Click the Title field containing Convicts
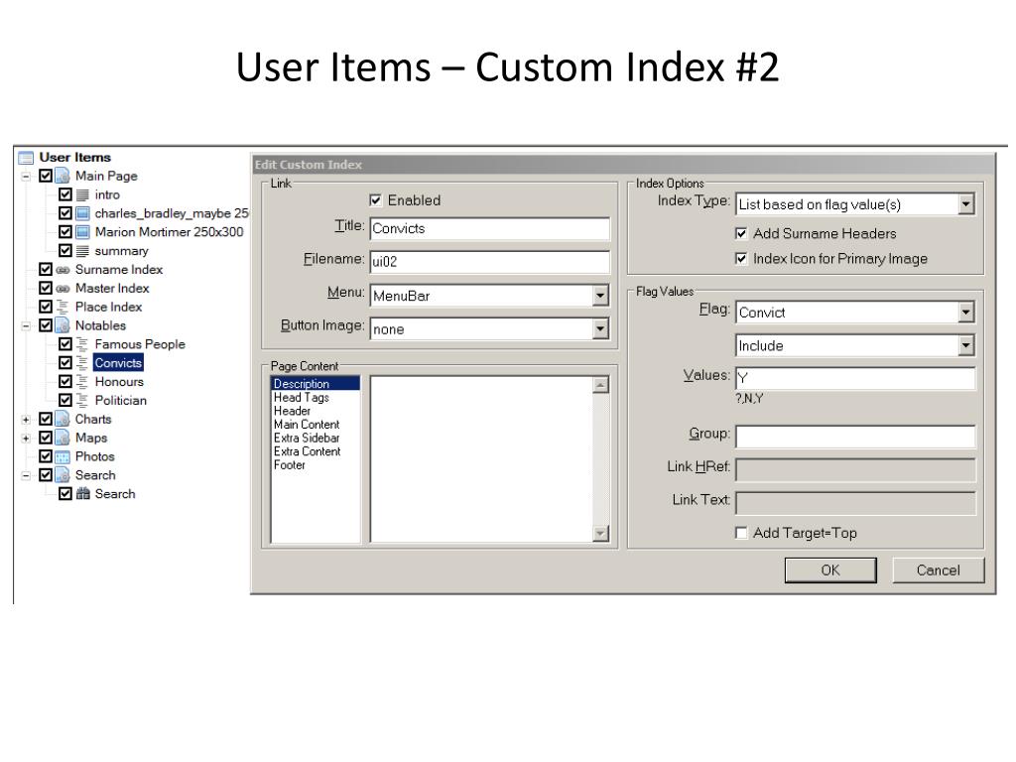 pos(490,229)
